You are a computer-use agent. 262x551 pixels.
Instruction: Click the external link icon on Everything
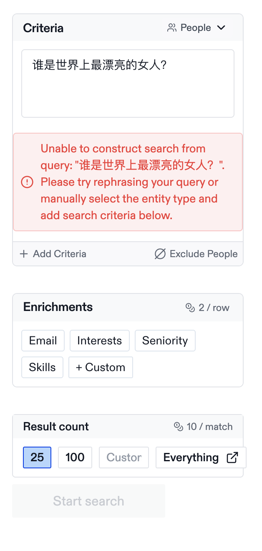click(232, 457)
